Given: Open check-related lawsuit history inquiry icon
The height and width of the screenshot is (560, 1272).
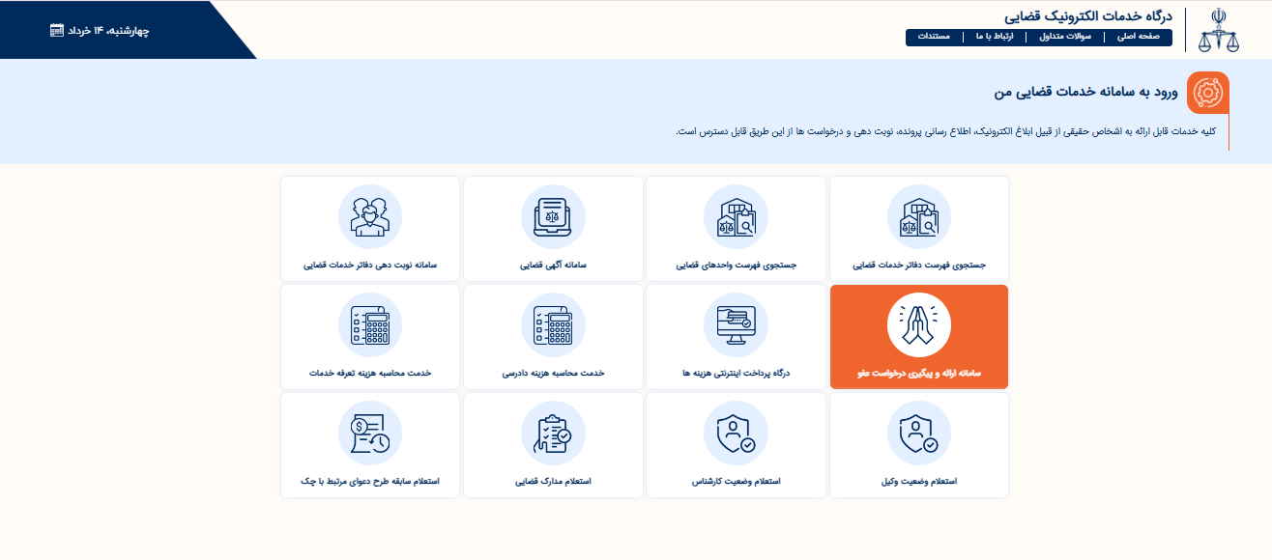Looking at the screenshot, I should point(370,434).
